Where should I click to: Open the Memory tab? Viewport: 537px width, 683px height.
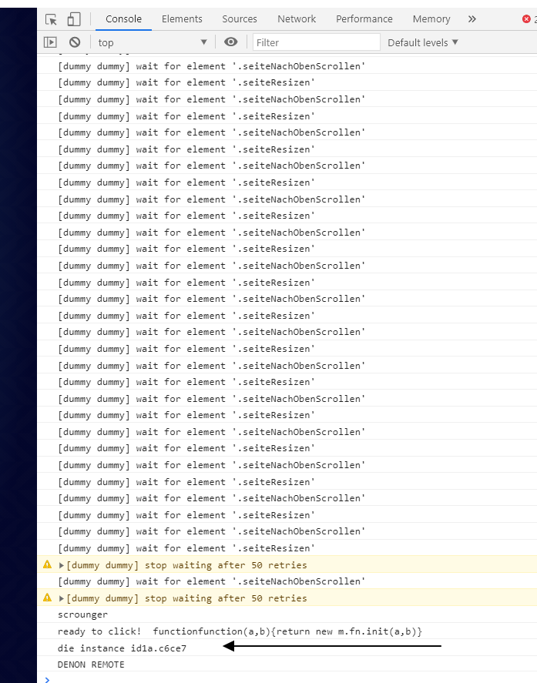[431, 19]
